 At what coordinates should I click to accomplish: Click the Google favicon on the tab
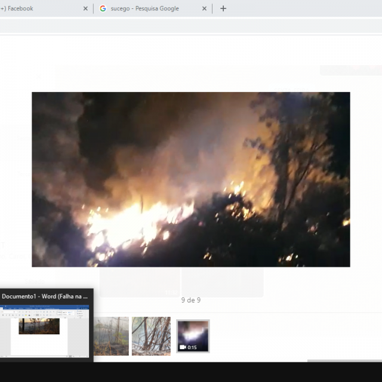point(103,8)
